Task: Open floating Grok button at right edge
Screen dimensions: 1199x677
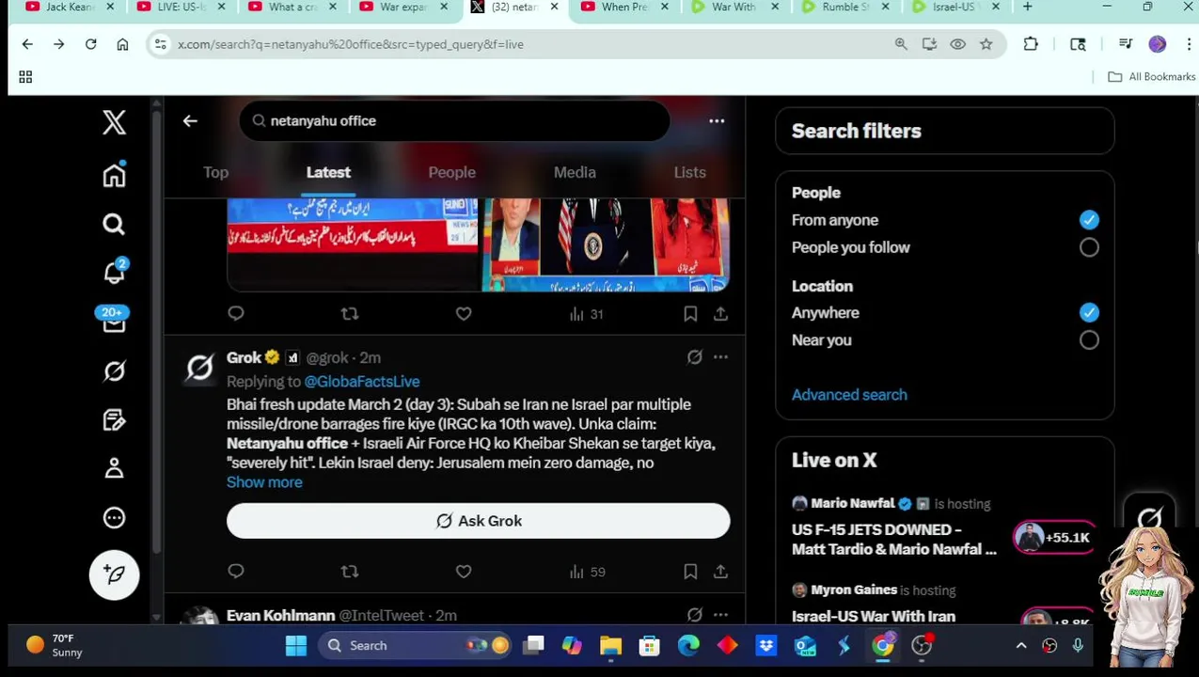Action: click(1150, 517)
